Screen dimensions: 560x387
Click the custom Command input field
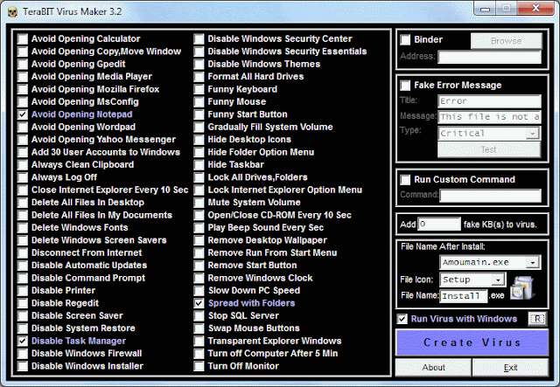click(491, 196)
